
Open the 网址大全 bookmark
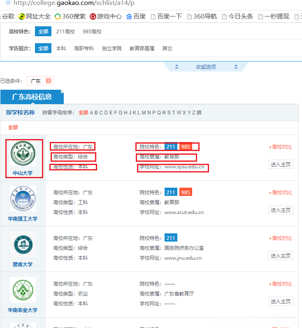pyautogui.click(x=35, y=16)
